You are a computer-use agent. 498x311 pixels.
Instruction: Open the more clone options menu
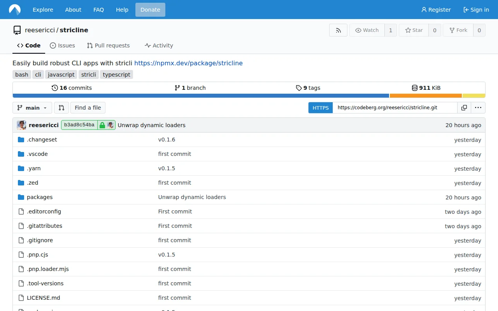point(478,108)
